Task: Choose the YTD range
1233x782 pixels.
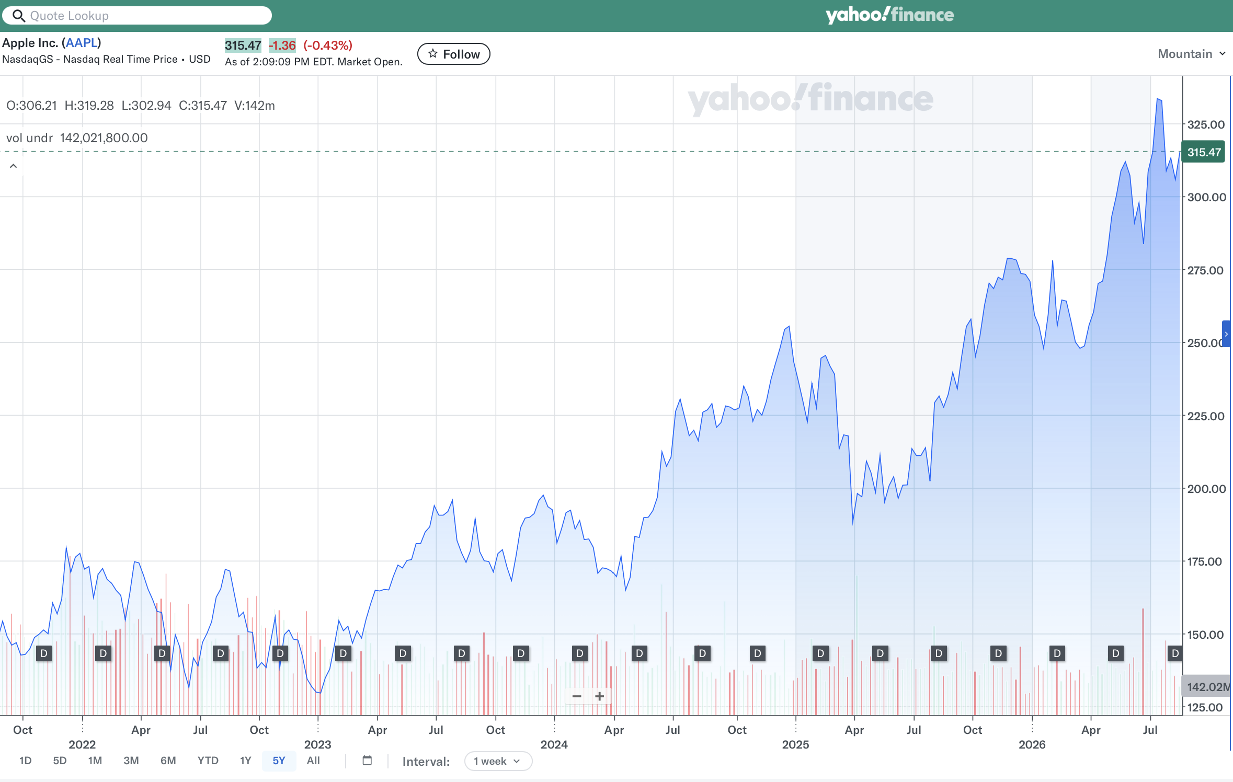Action: click(208, 761)
